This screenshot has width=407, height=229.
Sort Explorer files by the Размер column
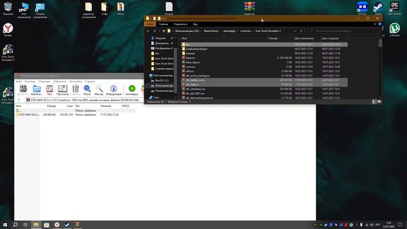tap(280, 38)
